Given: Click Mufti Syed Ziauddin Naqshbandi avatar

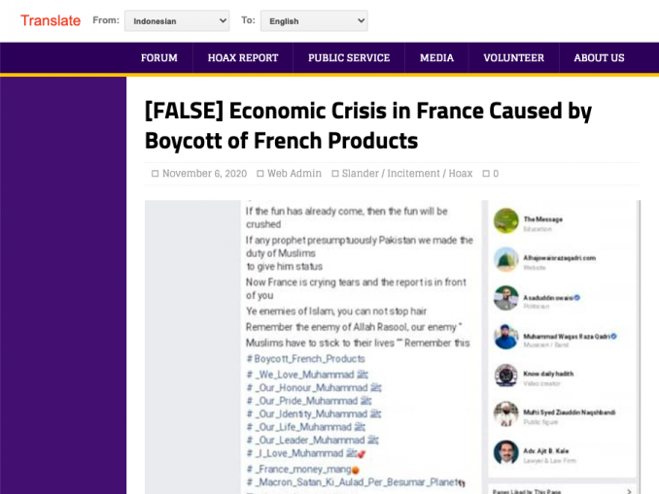Looking at the screenshot, I should (x=506, y=413).
